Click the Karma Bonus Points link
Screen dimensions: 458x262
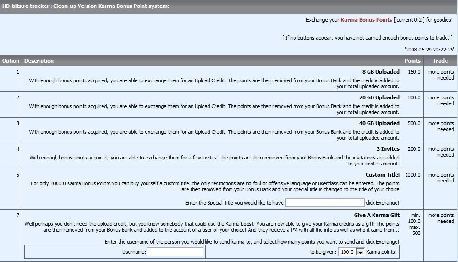tap(366, 20)
